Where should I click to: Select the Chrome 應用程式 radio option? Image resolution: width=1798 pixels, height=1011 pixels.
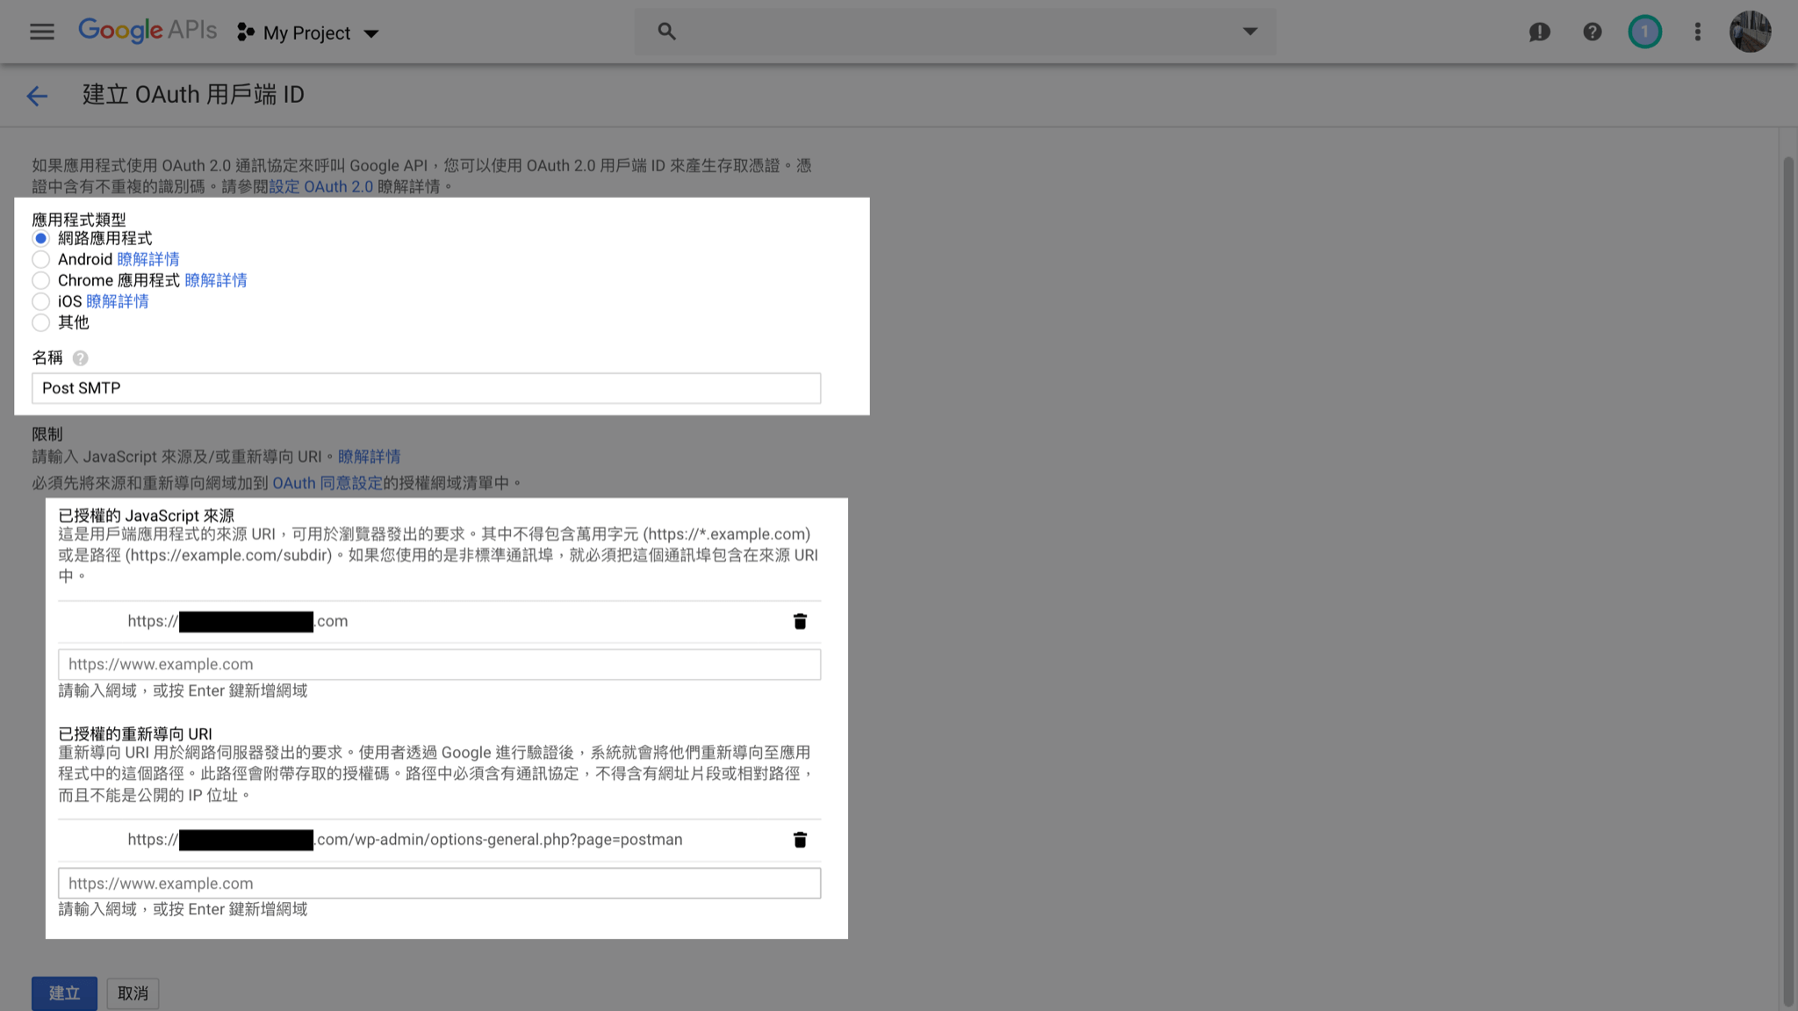point(40,281)
